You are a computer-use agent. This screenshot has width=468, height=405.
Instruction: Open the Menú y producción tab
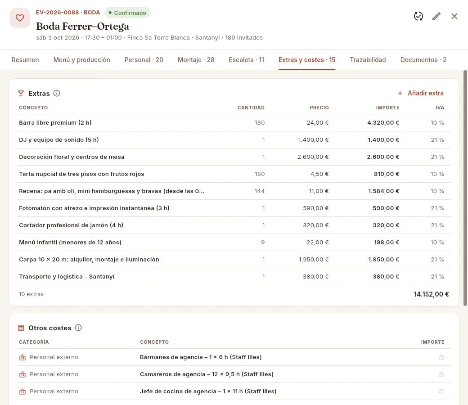coord(82,60)
